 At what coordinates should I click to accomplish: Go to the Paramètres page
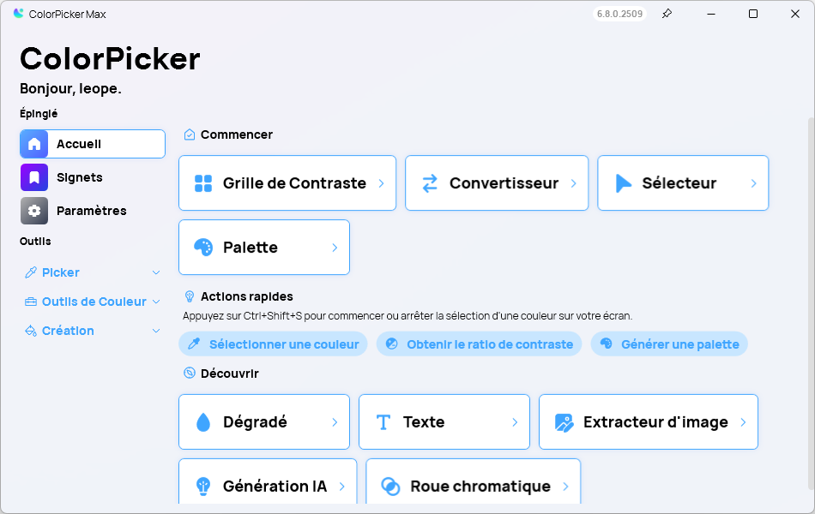click(x=91, y=211)
